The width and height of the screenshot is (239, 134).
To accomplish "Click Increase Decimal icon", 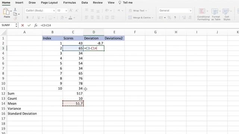I will [x=184, y=17].
